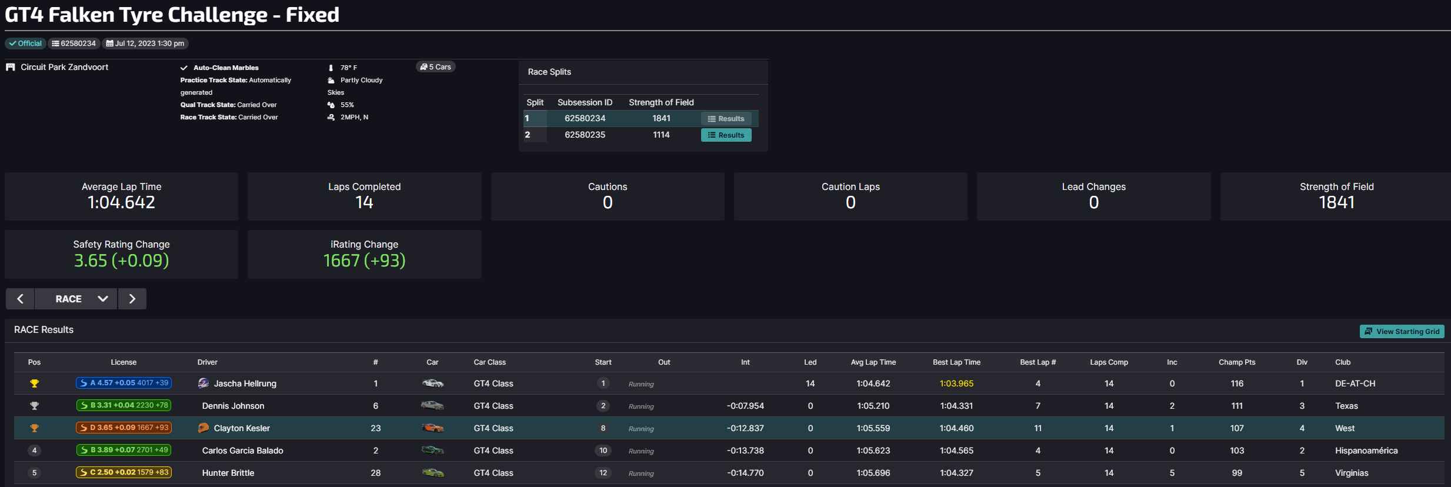
Task: Sort by Start column header
Action: [603, 362]
